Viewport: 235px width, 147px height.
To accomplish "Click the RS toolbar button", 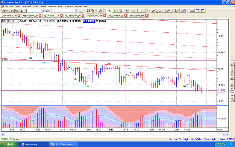I will [x=12, y=11].
